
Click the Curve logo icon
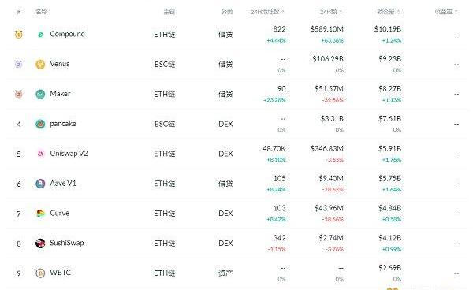[x=40, y=214]
